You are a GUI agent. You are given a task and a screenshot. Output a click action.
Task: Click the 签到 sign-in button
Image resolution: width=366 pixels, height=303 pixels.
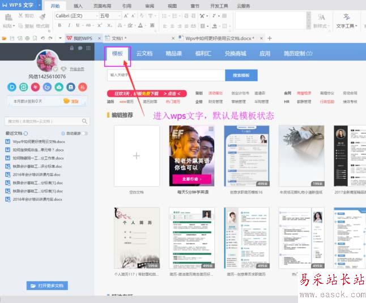(x=71, y=101)
